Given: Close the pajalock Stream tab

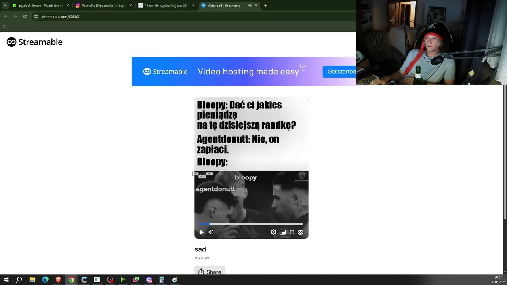Looking at the screenshot, I should click(67, 6).
